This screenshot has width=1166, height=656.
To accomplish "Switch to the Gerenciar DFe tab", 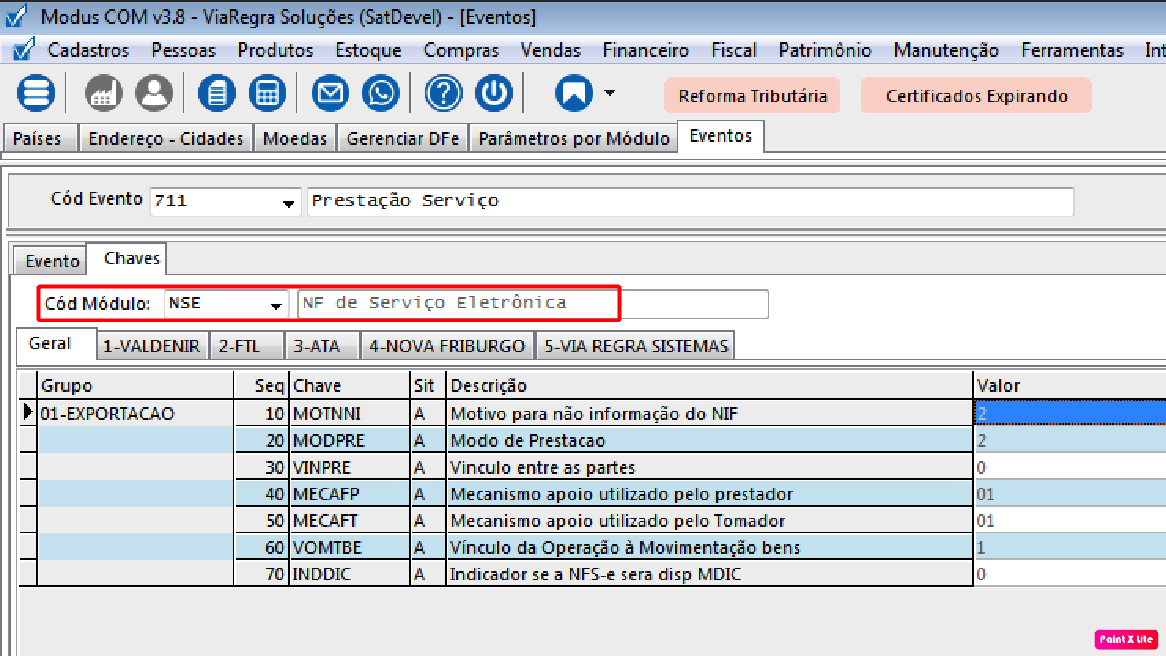I will 403,138.
